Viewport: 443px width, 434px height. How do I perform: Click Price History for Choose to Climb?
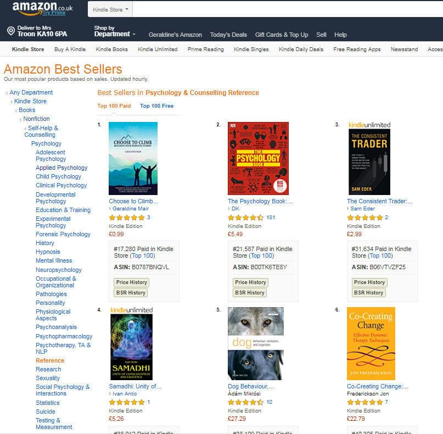coord(131,282)
